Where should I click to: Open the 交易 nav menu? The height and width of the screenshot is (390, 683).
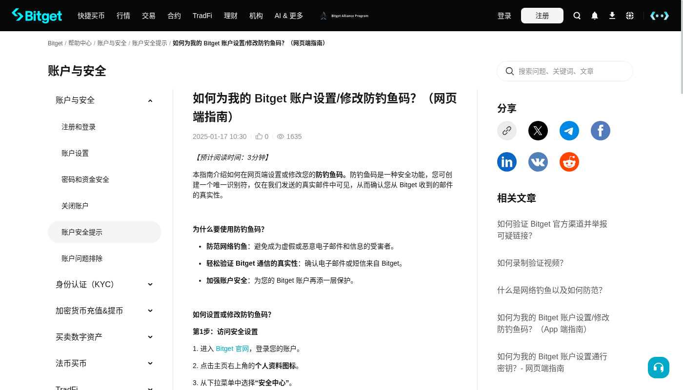(x=149, y=16)
